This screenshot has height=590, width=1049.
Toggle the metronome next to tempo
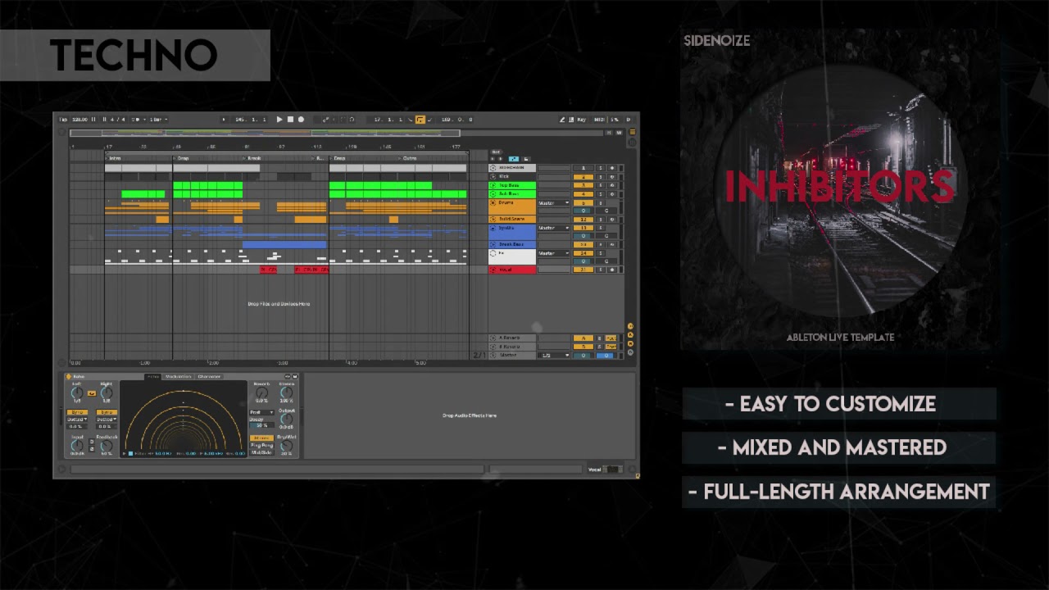(x=136, y=120)
